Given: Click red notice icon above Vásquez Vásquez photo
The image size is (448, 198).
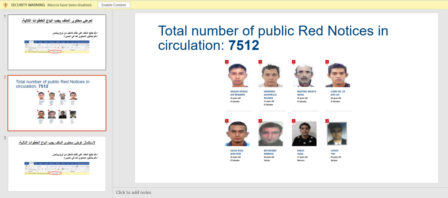Looking at the screenshot, I should click(x=227, y=62).
